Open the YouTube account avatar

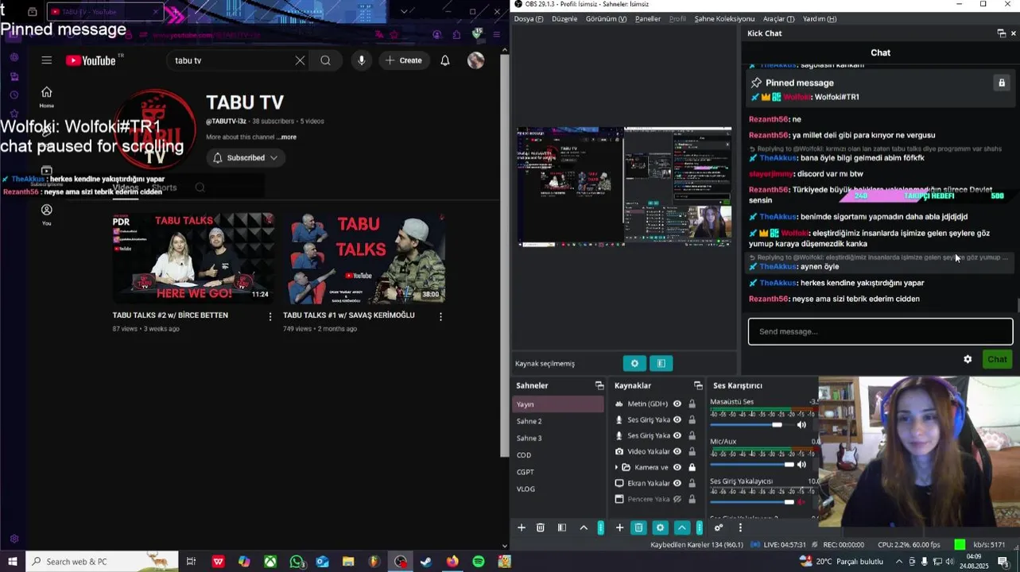click(x=475, y=60)
